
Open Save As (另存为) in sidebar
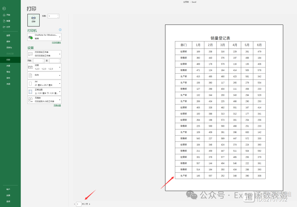point(9,47)
